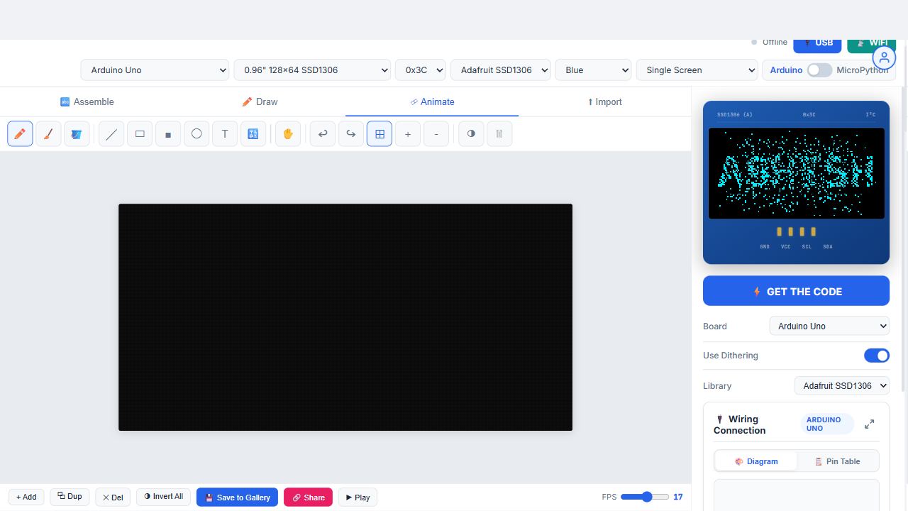This screenshot has width=908, height=511.
Task: Switch to the Animate tab
Action: [x=432, y=101]
